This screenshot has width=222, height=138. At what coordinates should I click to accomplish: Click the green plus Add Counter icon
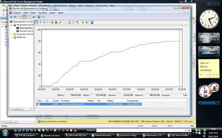(52, 22)
